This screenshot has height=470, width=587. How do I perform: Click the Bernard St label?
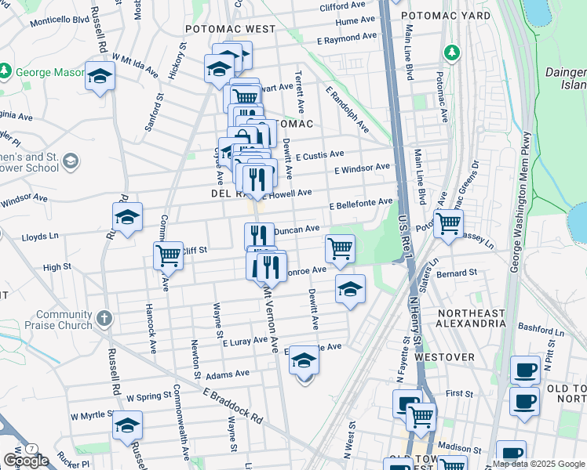[x=457, y=273]
